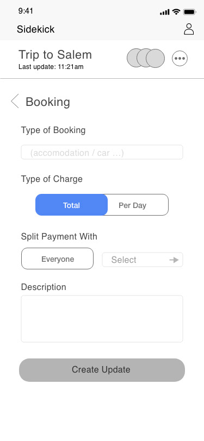
Task: Tap the Wi-Fi status icon
Action: point(176,12)
